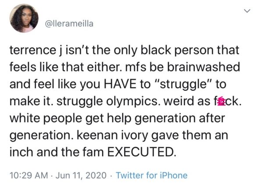The height and width of the screenshot is (185, 261).
Task: Click the phrase struggle olympics
Action: pyautogui.click(x=107, y=101)
